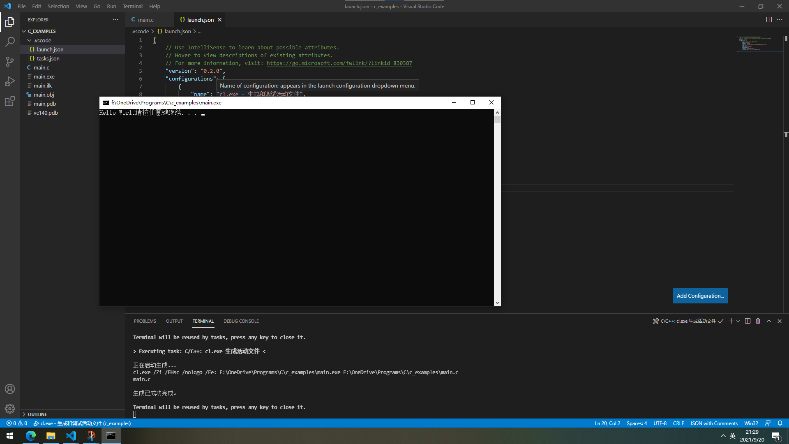Click the cl.exe debug launch status item
Image resolution: width=789 pixels, height=444 pixels.
click(x=82, y=423)
